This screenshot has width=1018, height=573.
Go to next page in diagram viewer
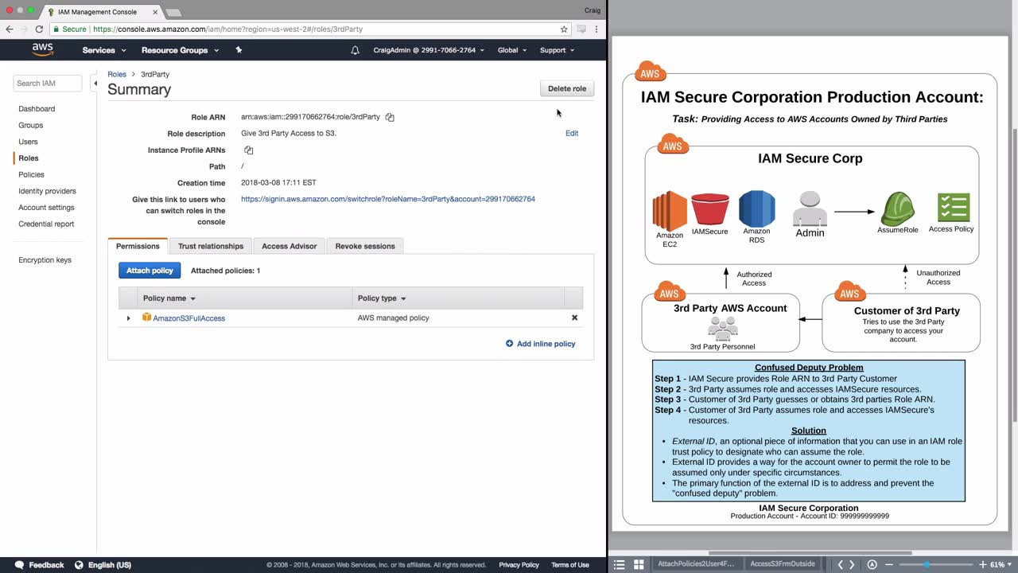tap(852, 564)
